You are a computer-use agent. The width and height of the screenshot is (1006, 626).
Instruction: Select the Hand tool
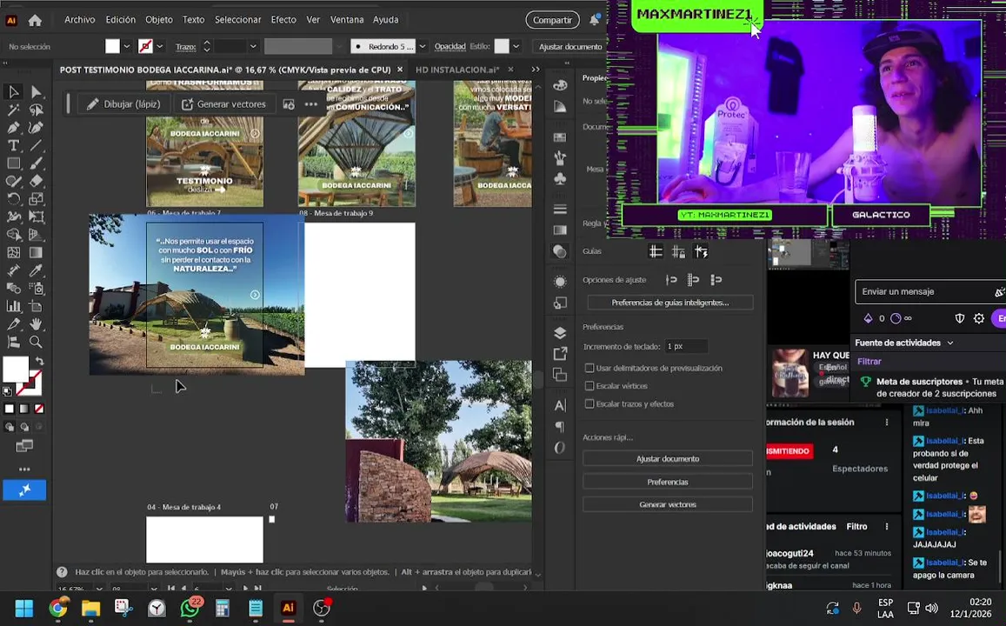click(x=36, y=324)
